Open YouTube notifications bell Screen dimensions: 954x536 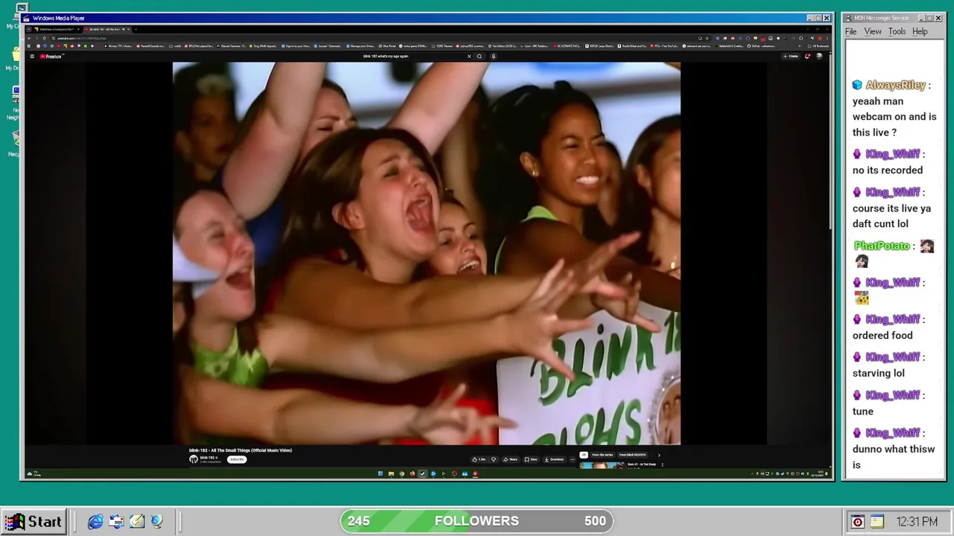pos(807,56)
